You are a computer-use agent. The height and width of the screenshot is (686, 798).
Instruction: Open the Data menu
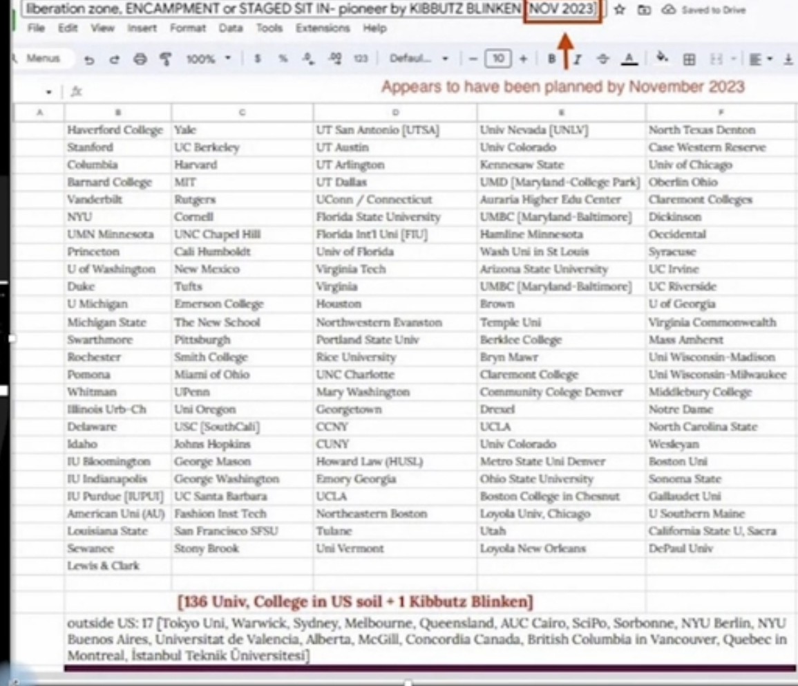pos(231,28)
